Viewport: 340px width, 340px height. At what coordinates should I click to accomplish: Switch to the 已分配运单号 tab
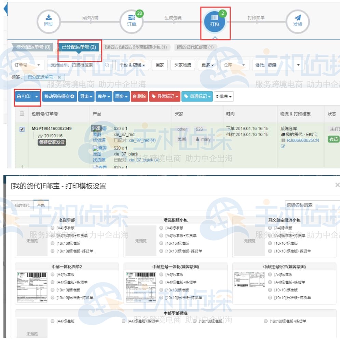pos(79,47)
